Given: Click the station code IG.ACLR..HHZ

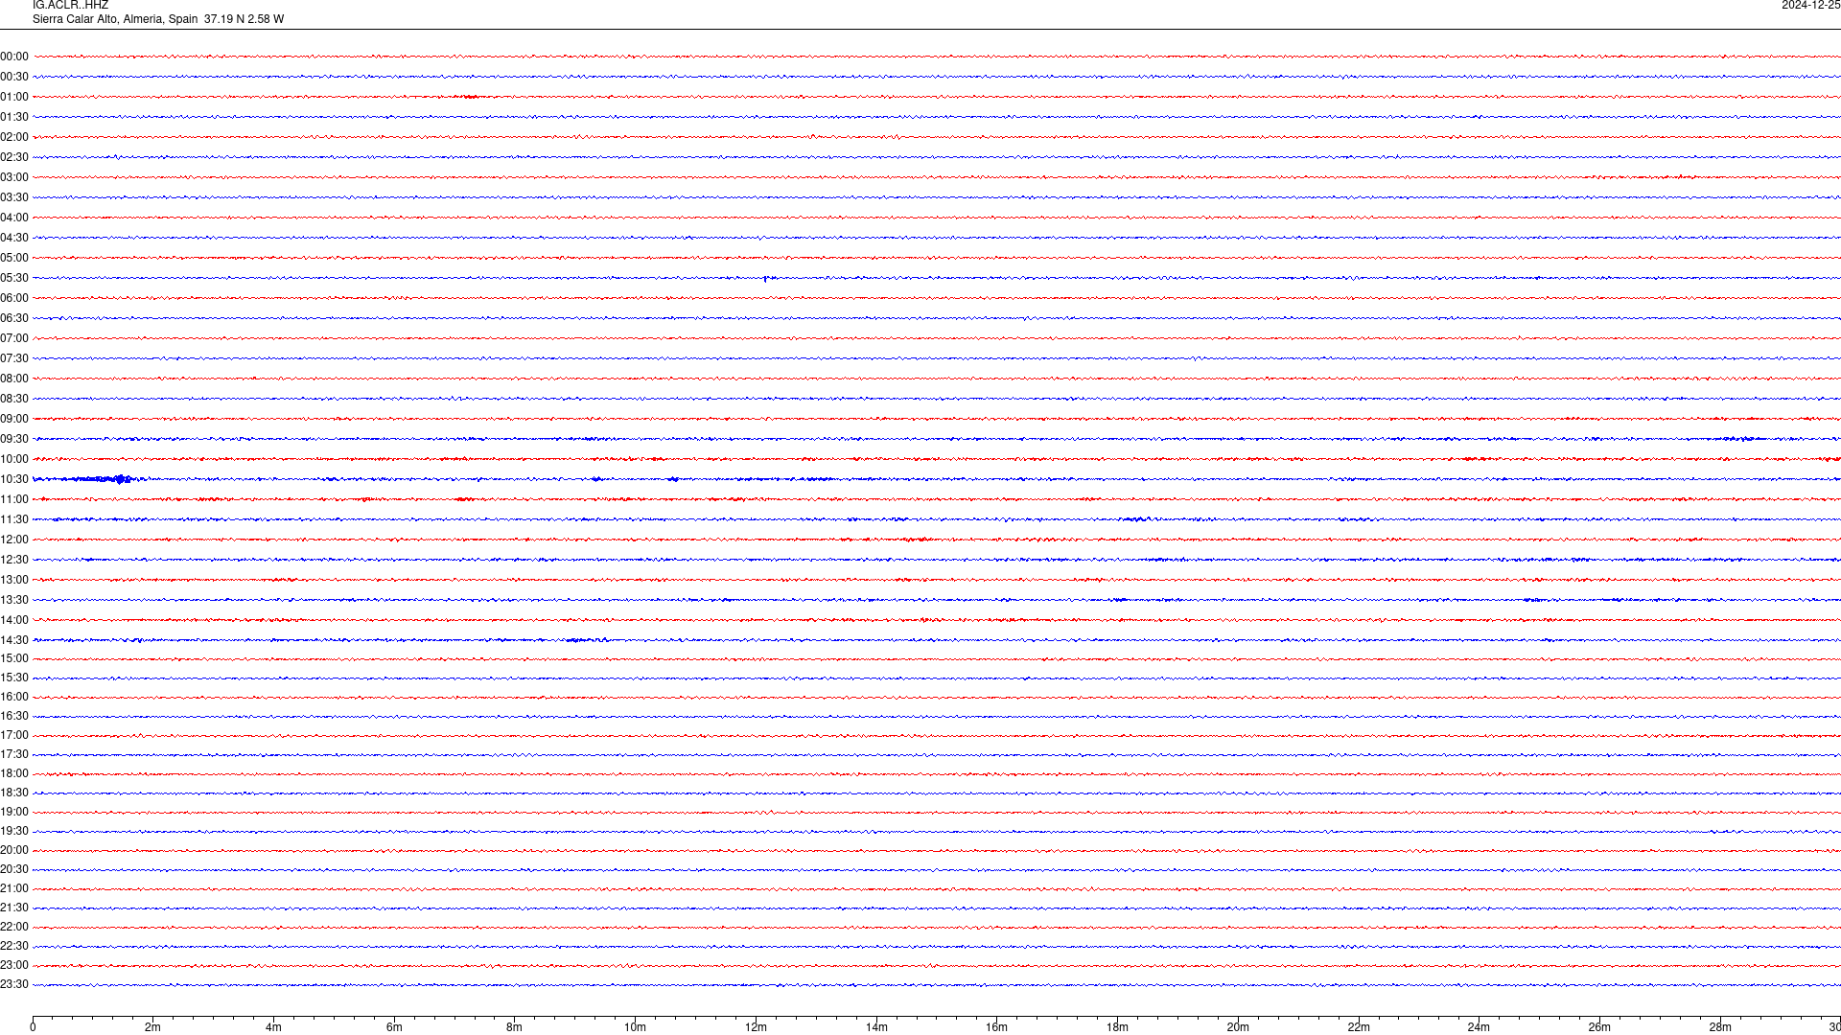Looking at the screenshot, I should coord(70,6).
